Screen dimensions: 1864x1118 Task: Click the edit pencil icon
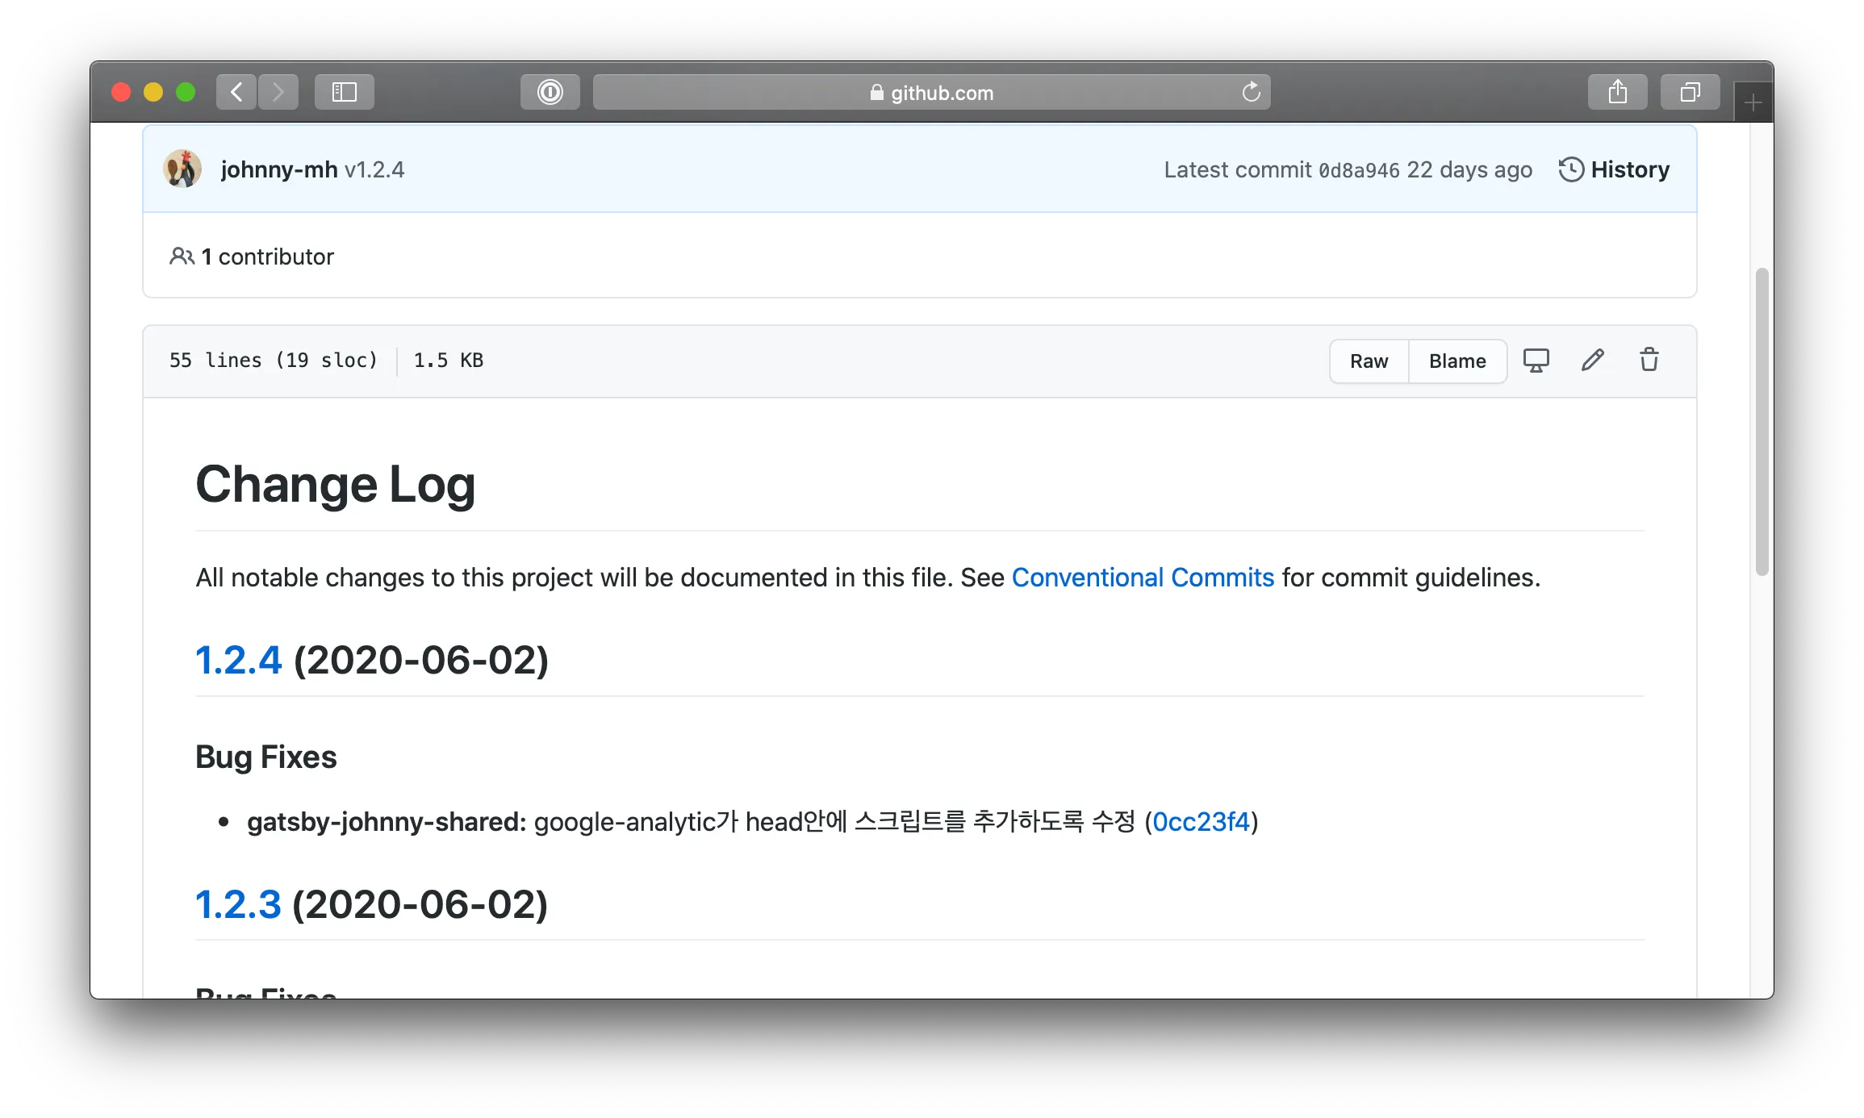click(1592, 361)
